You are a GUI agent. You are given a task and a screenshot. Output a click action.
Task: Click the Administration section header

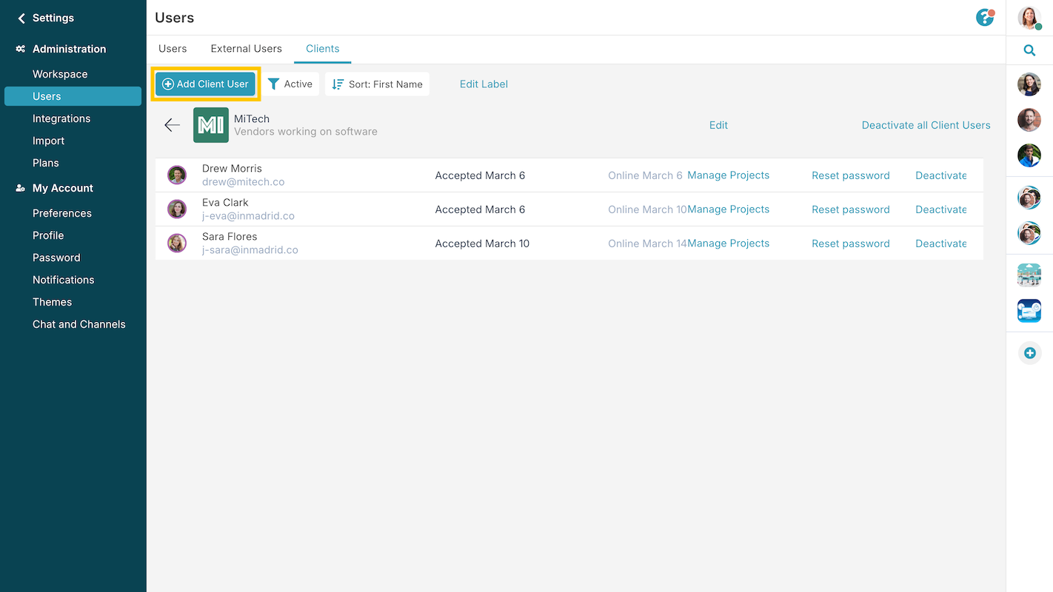70,49
